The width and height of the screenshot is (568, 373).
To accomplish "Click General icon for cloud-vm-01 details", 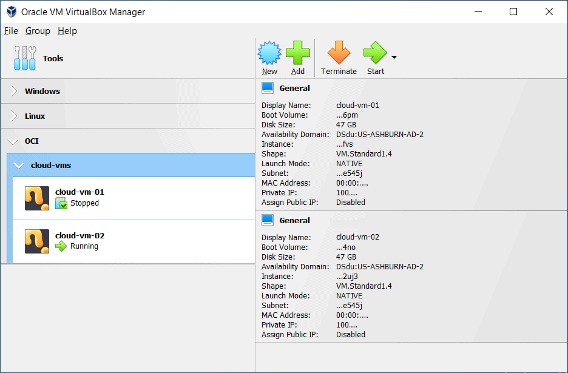I will tap(268, 88).
